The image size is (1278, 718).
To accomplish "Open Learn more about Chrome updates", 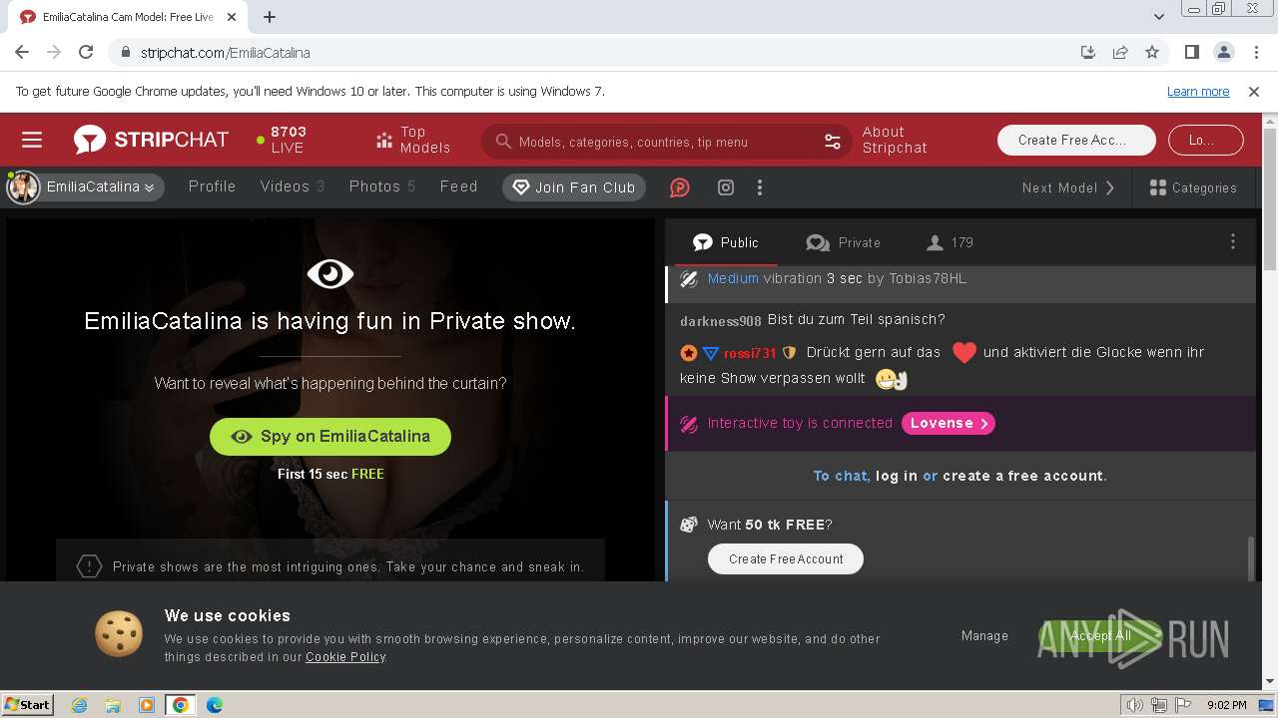I will click(1198, 91).
